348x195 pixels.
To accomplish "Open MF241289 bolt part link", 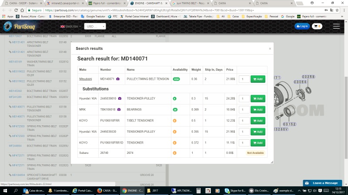I will (15, 97).
